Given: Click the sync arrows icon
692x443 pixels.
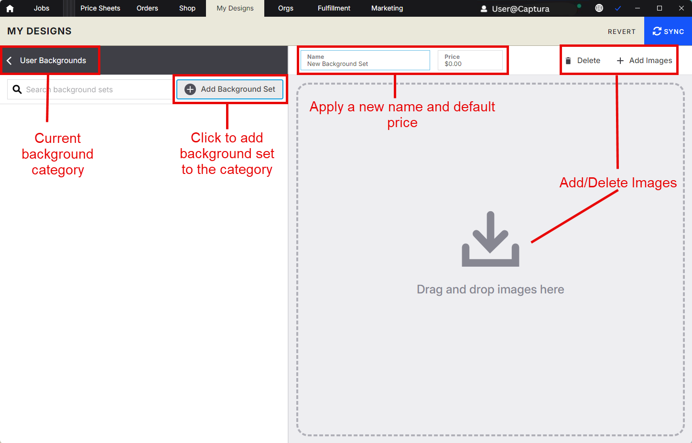Looking at the screenshot, I should coord(657,31).
